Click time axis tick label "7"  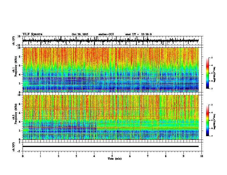tap(148, 156)
